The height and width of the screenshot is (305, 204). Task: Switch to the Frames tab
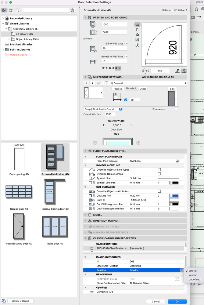[118, 89]
